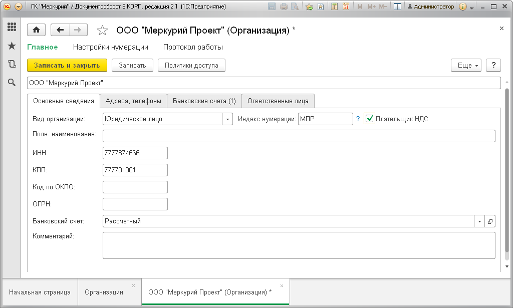This screenshot has width=513, height=308.
Task: Open the search magnifier in the left sidebar
Action: pyautogui.click(x=12, y=83)
